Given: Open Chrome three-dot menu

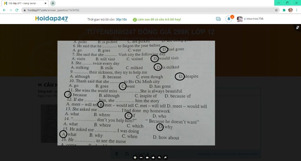Looking at the screenshot, I should pos(297,10).
